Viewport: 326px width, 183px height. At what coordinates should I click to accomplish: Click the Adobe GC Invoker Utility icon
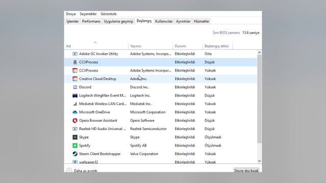point(75,54)
